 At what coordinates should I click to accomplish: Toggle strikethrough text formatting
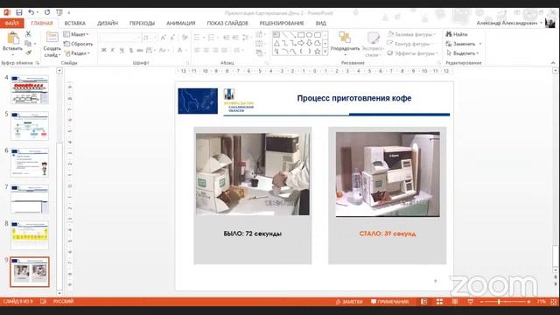click(140, 51)
